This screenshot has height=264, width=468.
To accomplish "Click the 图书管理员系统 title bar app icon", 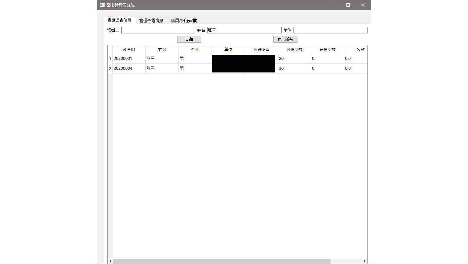I will [x=102, y=5].
